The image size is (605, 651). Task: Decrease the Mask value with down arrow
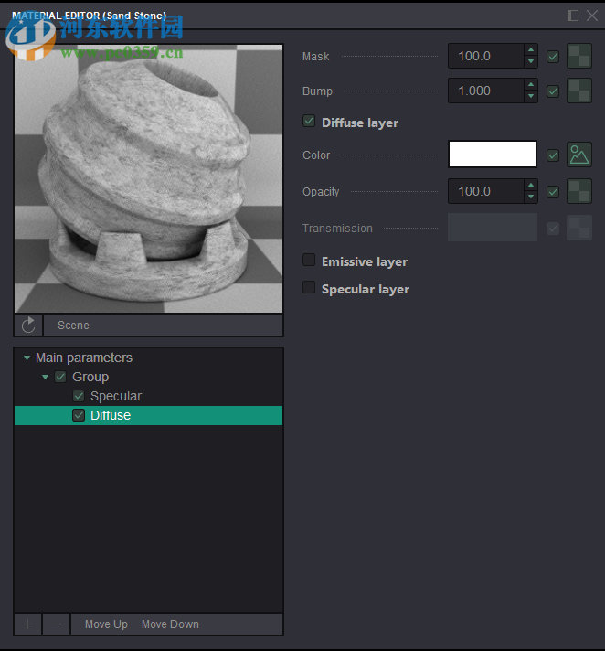point(531,61)
